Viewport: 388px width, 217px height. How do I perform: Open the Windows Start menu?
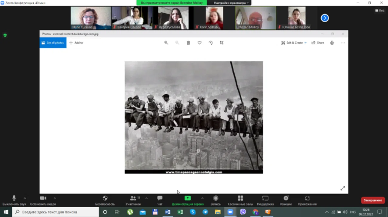[x=6, y=212]
